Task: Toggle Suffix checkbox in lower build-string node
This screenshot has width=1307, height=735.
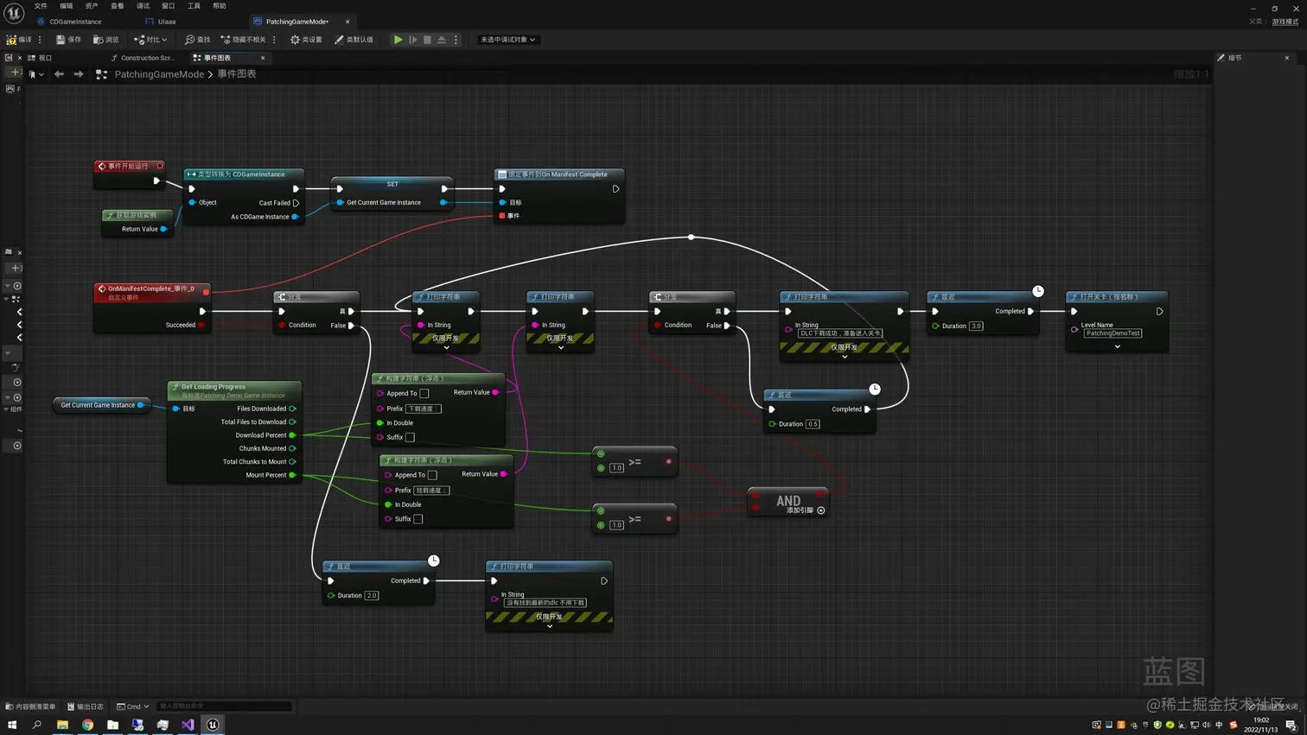Action: [x=418, y=519]
